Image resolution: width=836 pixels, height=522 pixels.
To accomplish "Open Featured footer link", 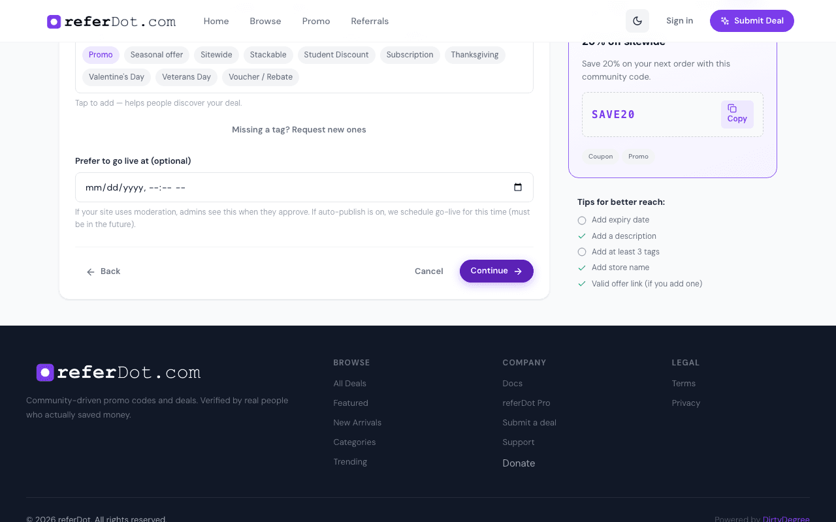I will click(351, 403).
